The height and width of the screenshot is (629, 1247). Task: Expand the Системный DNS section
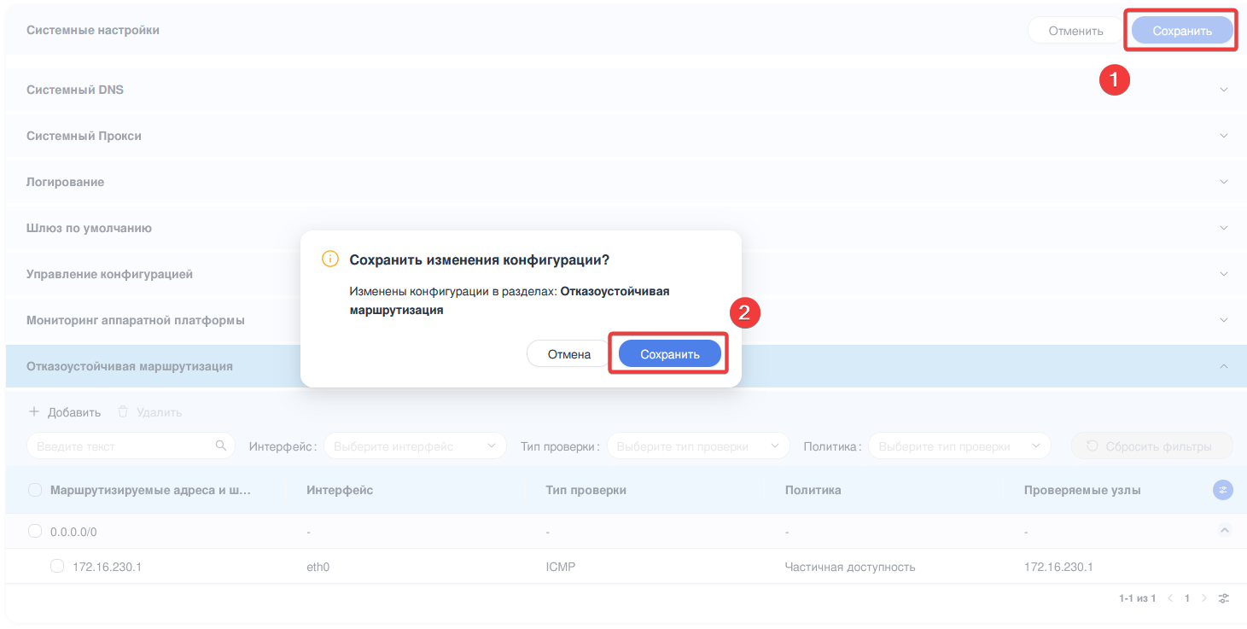[1223, 90]
